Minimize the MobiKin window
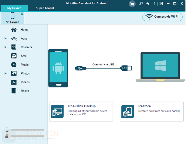This screenshot has width=186, height=144. coord(168,4)
